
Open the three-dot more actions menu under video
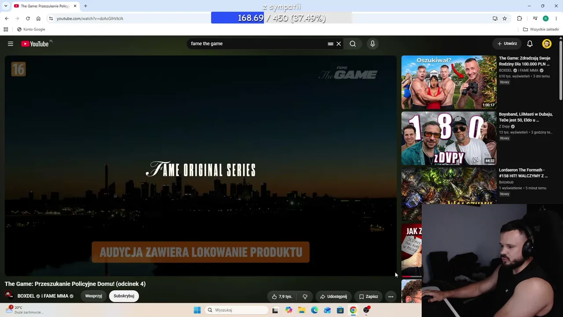391,296
